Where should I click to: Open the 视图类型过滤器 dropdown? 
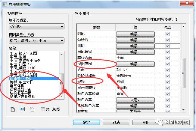[x=37, y=40]
